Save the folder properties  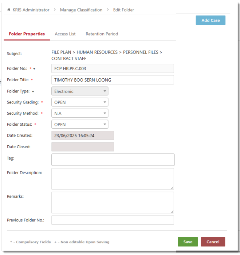click(x=188, y=242)
